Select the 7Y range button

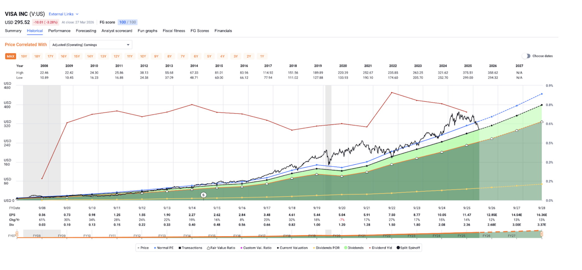click(x=183, y=56)
